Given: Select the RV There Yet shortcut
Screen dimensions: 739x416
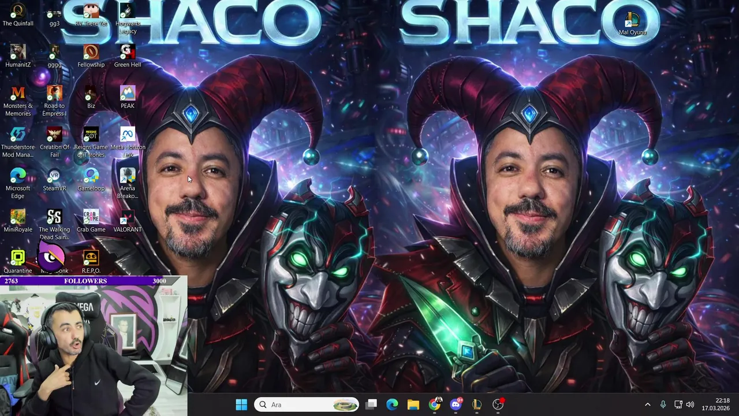Looking at the screenshot, I should pos(91,15).
